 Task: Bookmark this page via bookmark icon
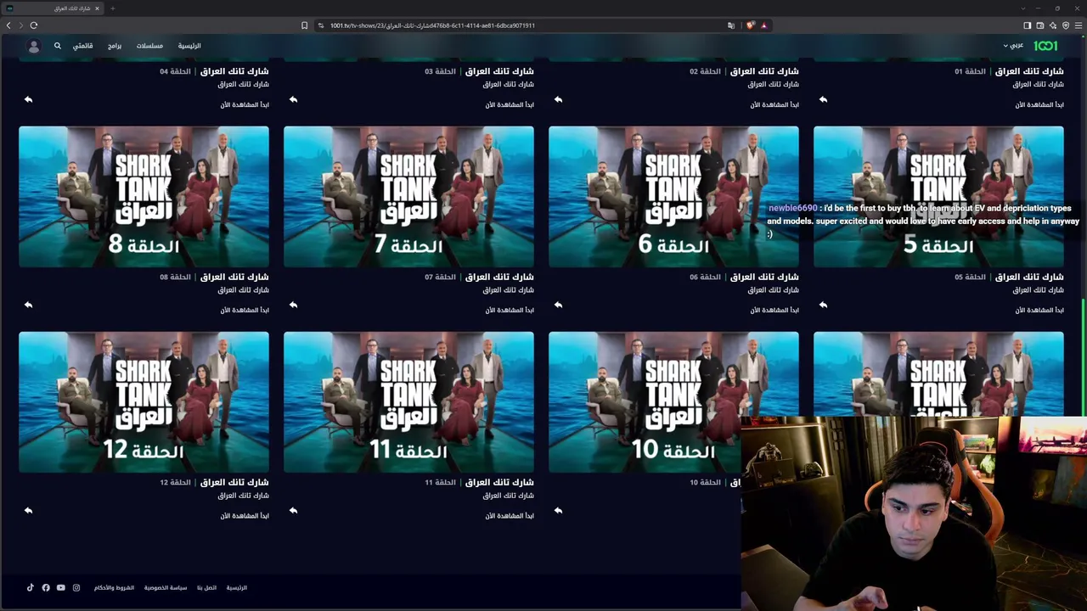coord(305,25)
